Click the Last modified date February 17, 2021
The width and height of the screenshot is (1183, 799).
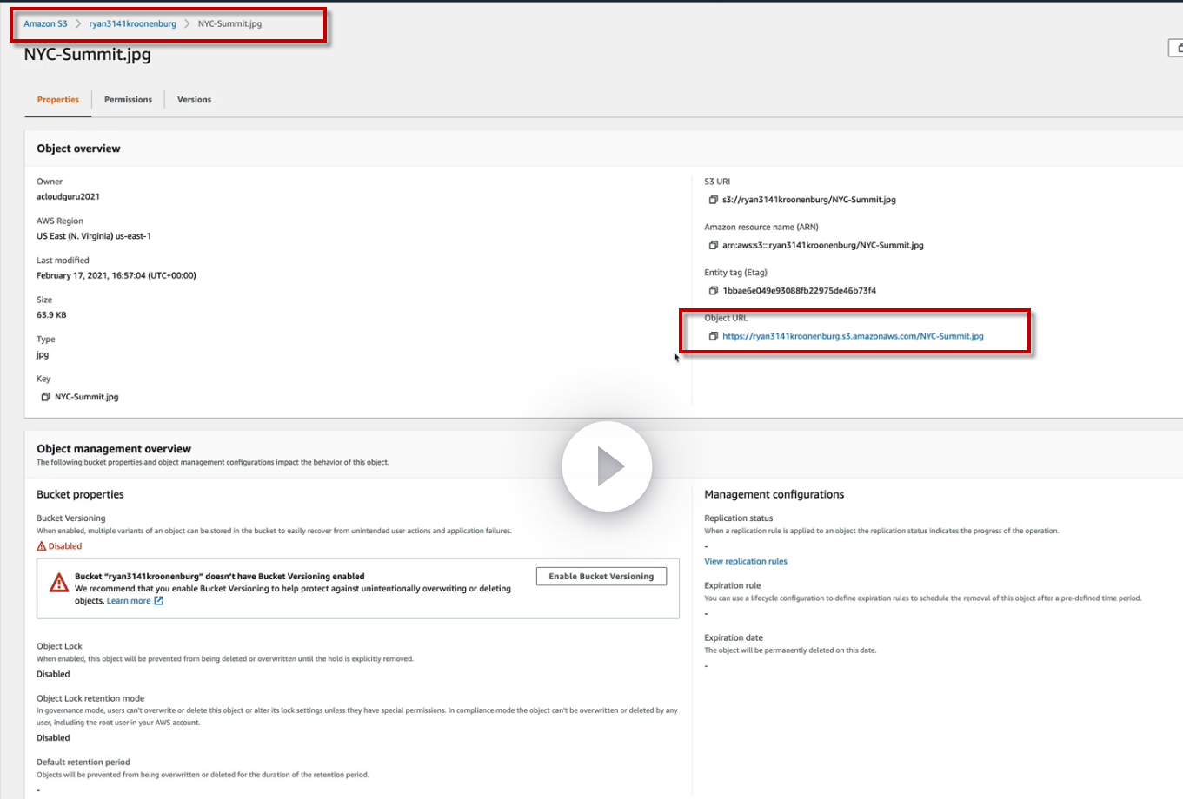coord(116,276)
